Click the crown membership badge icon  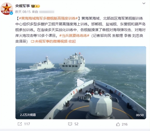point(35,6)
